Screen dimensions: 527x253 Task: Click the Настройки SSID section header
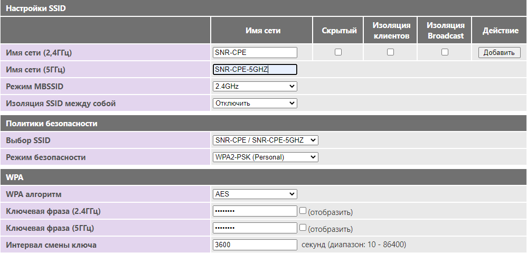click(36, 8)
